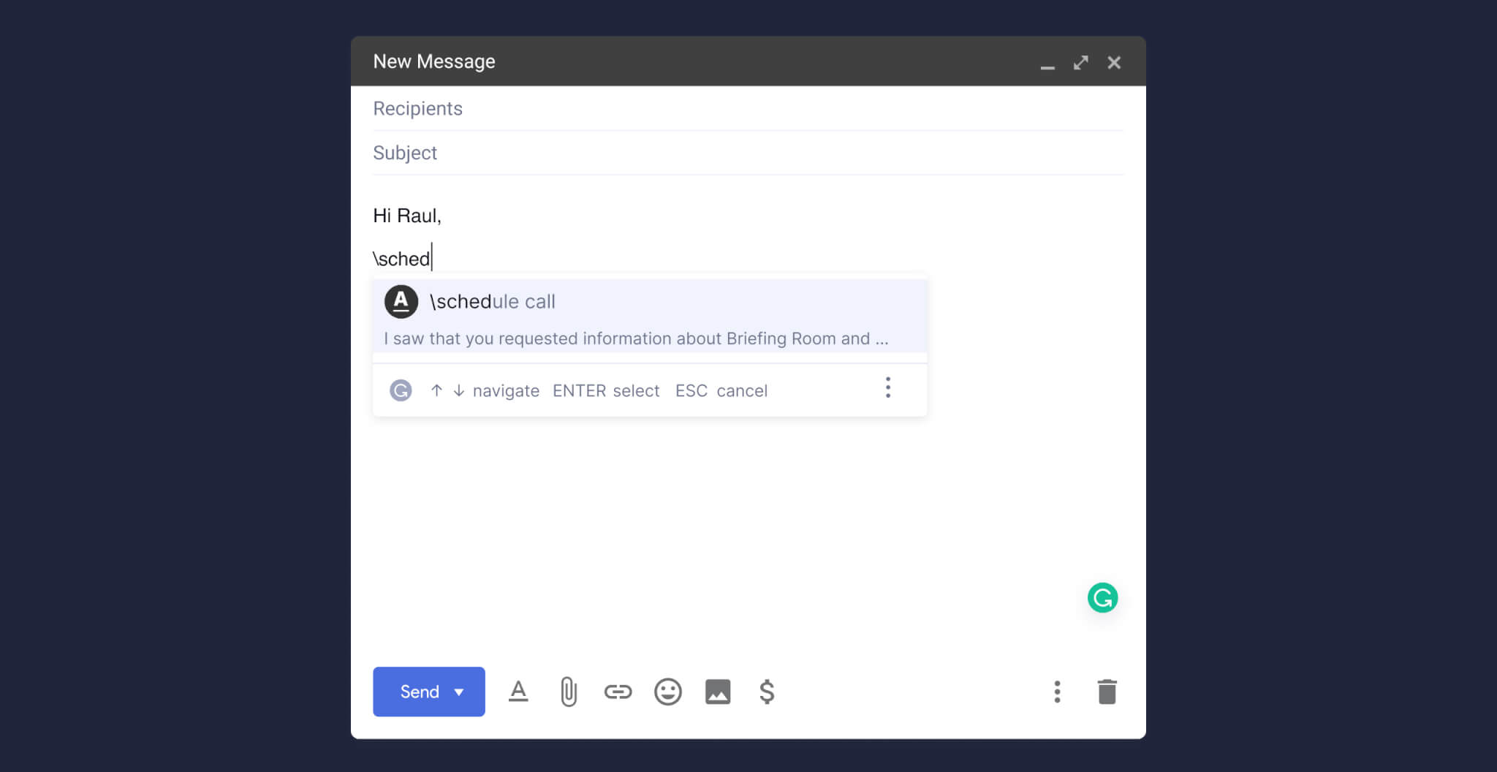1497x772 pixels.
Task: Select the \schedule call snippet suggestion
Action: click(x=493, y=302)
